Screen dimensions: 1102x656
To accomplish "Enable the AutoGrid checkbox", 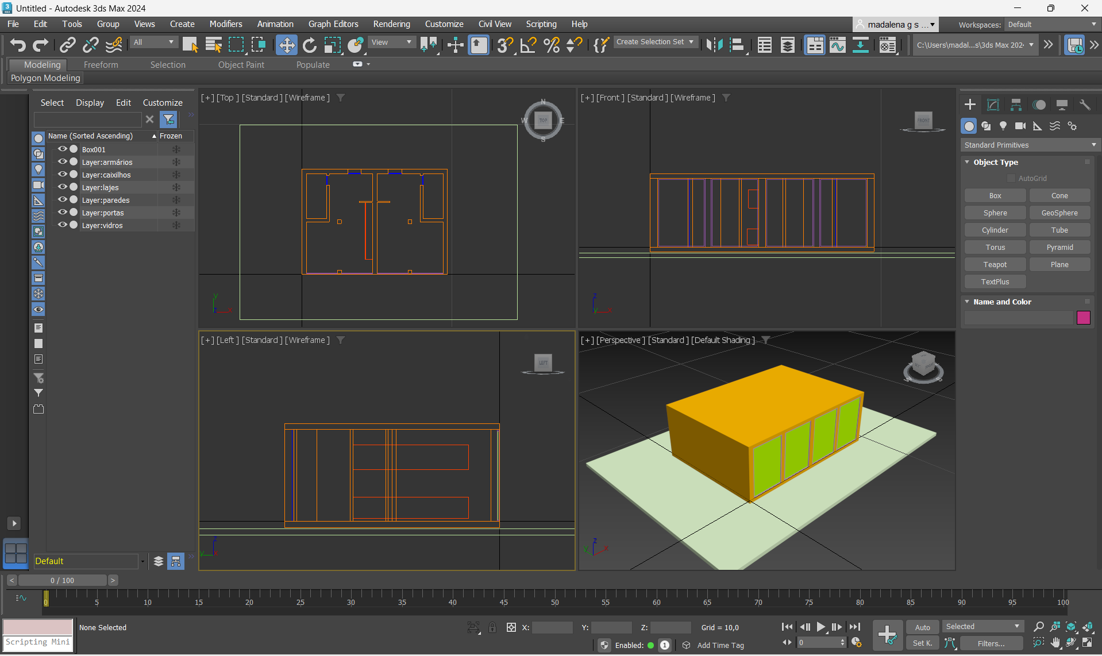I will click(1011, 179).
